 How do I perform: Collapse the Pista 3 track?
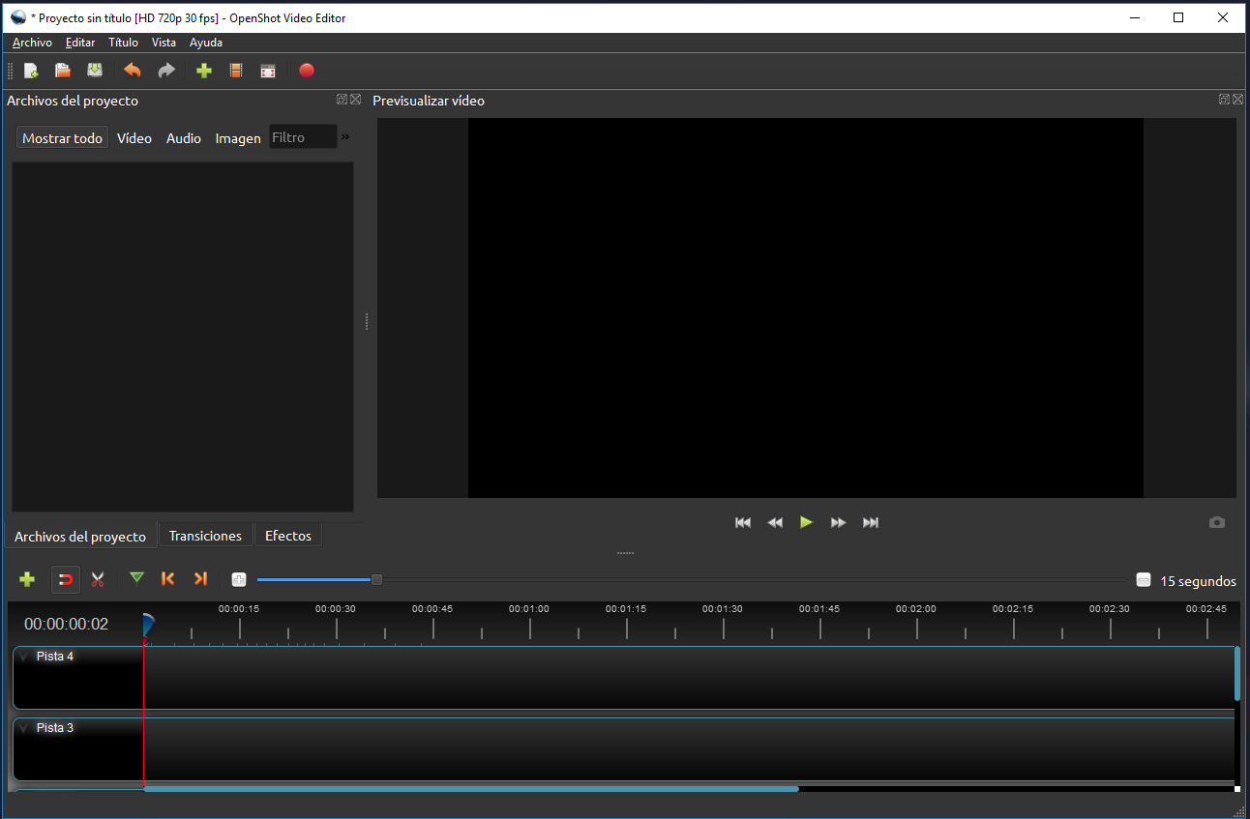click(x=22, y=727)
